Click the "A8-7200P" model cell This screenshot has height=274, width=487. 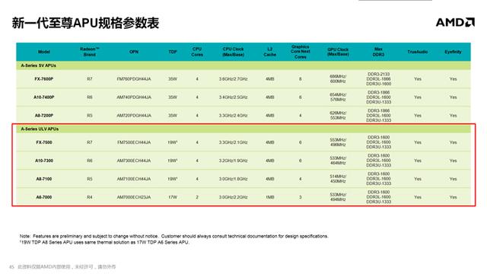coord(44,116)
